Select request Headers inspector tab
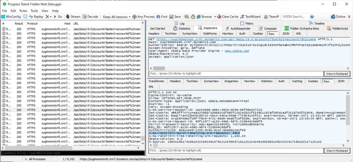353x162 pixels. [154, 34]
